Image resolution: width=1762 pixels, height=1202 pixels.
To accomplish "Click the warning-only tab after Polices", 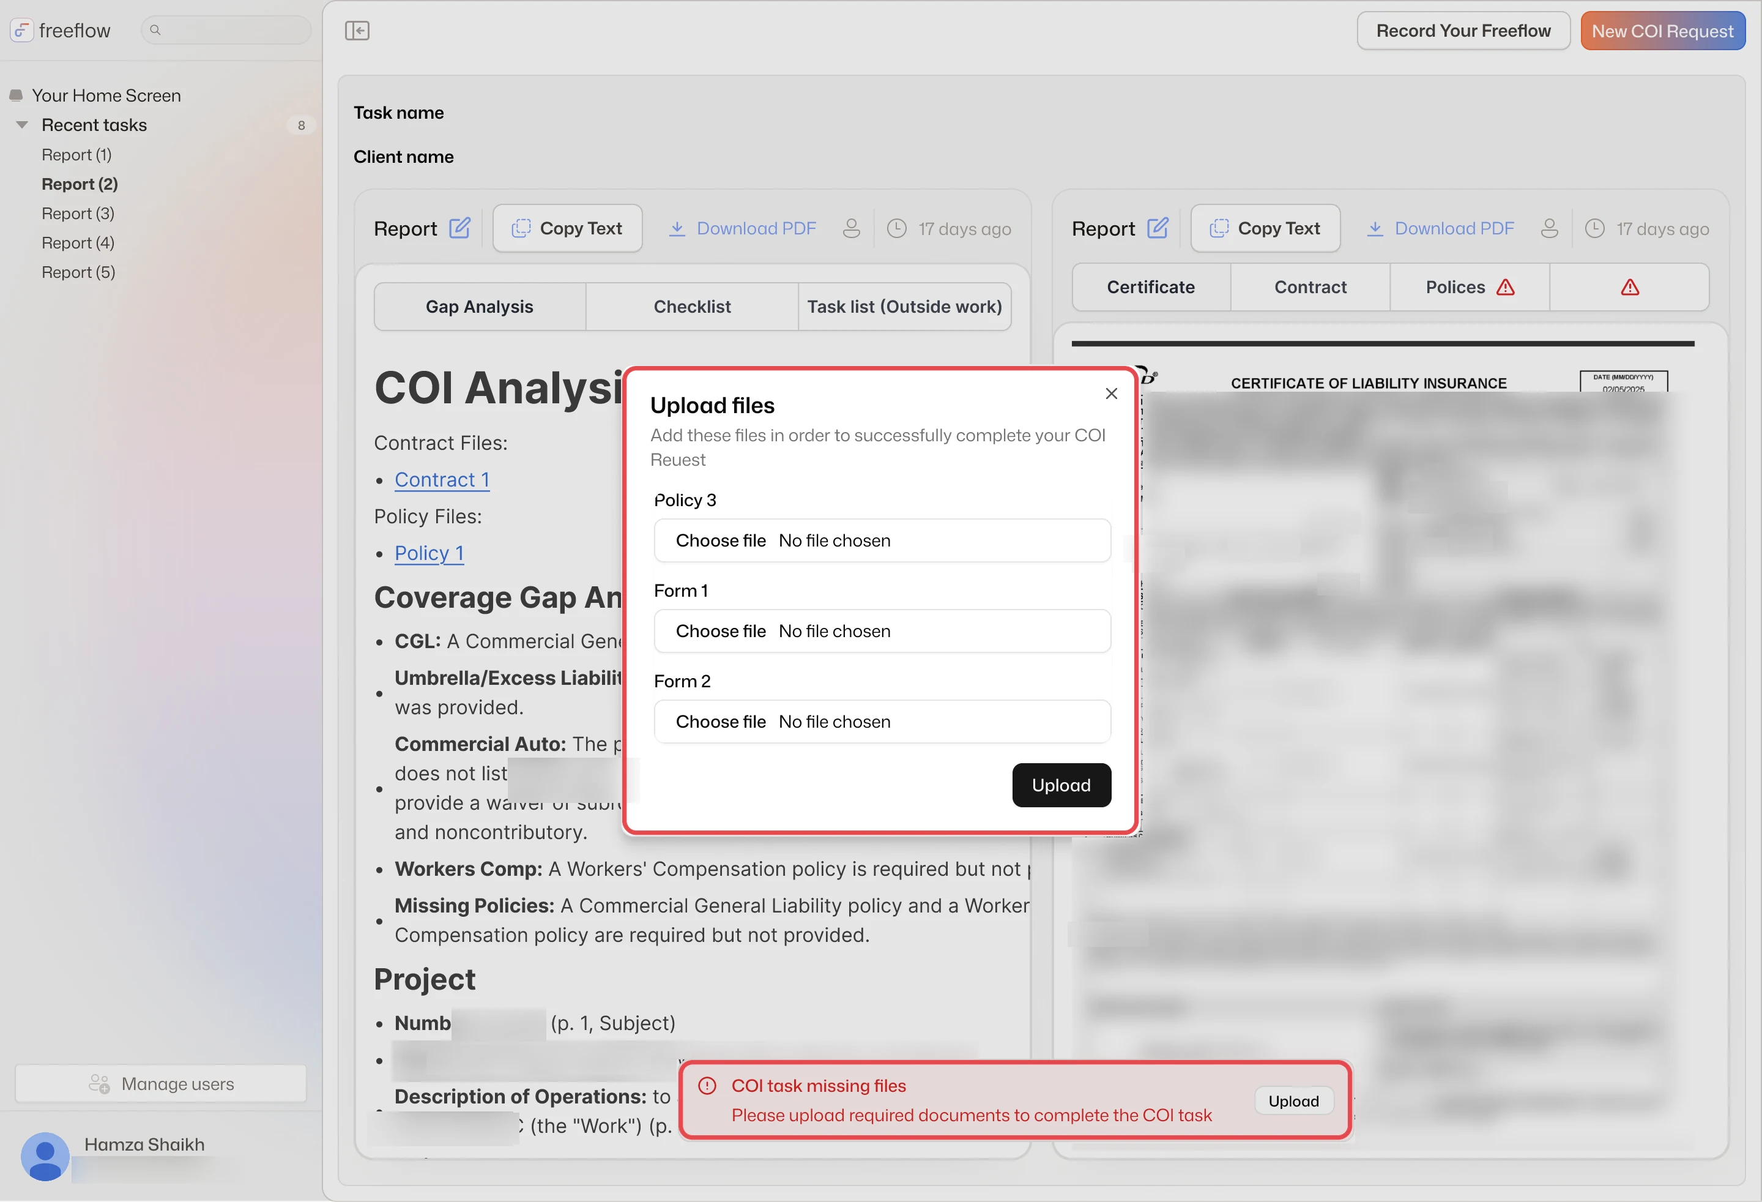I will pyautogui.click(x=1629, y=288).
